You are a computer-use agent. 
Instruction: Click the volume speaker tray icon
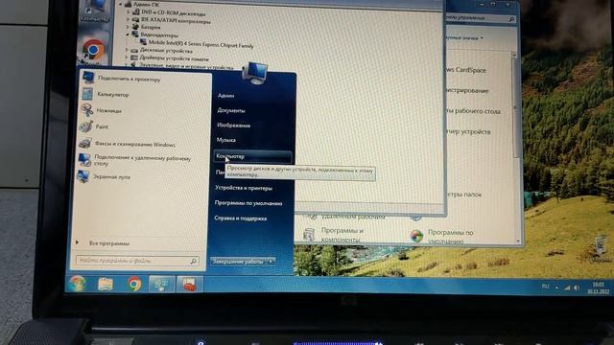click(577, 287)
